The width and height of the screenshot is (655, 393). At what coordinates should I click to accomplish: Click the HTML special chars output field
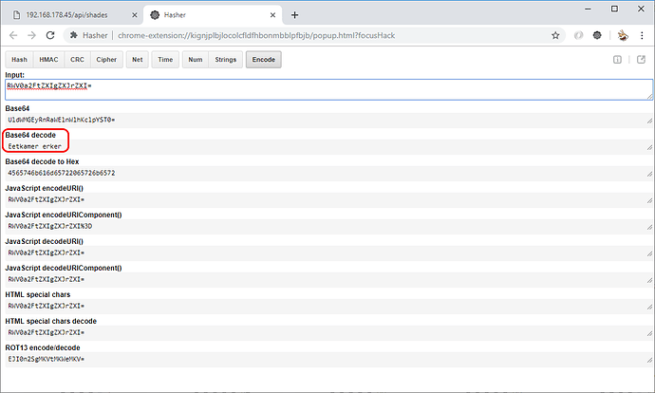point(330,306)
